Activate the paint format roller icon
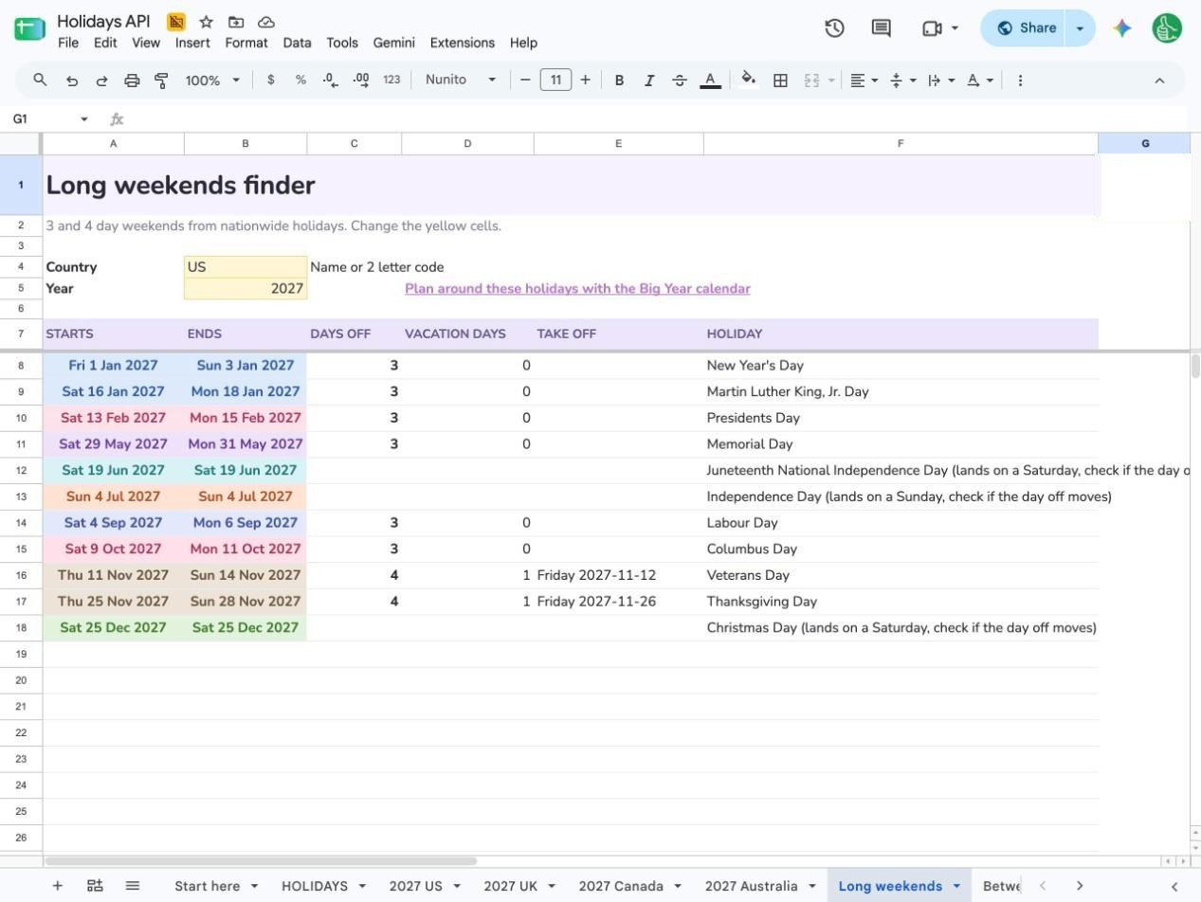 161,81
